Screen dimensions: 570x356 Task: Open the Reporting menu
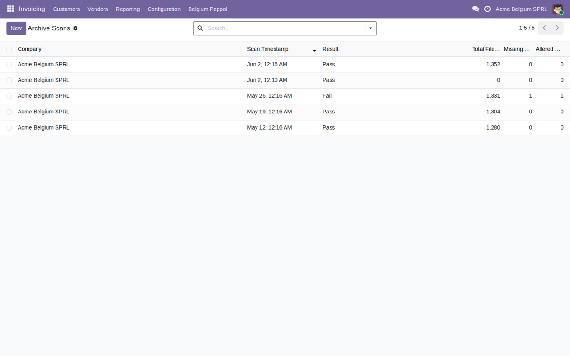coord(128,9)
